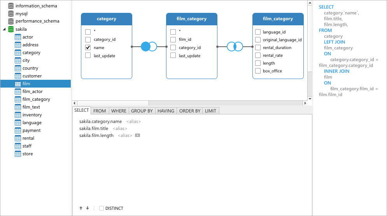This screenshot has width=387, height=216.
Task: Check category_id in the category box
Action: [88, 39]
